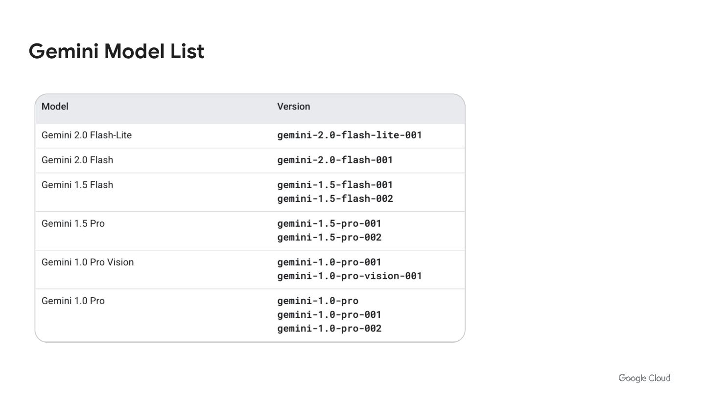Click the Gemini Model List title
Screen dimensions: 705x396
(x=117, y=51)
